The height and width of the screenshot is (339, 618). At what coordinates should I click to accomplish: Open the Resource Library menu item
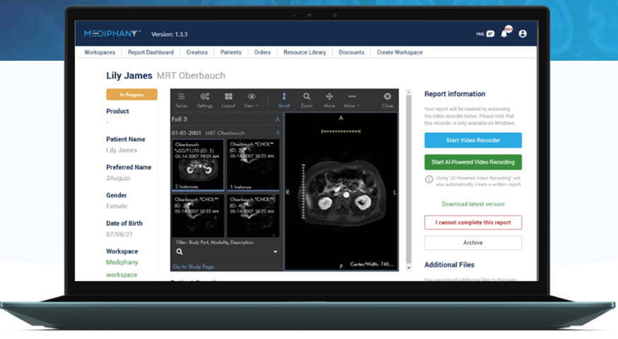(305, 52)
